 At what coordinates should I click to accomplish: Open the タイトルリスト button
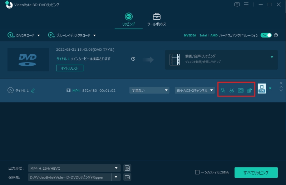click(x=70, y=68)
